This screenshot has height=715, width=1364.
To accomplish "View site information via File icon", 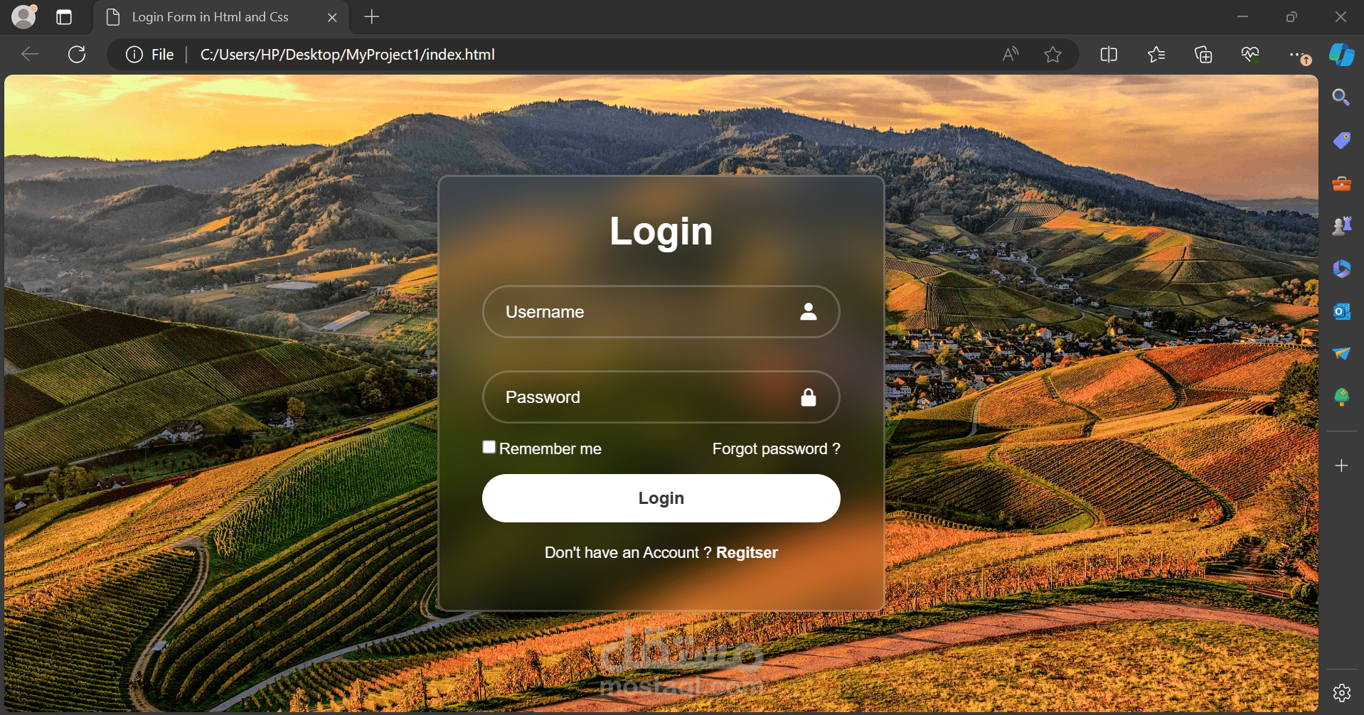I will click(x=149, y=55).
